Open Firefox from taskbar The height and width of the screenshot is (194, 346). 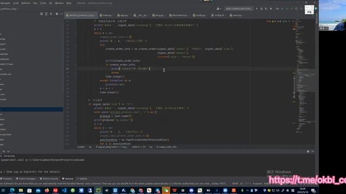tap(46, 190)
